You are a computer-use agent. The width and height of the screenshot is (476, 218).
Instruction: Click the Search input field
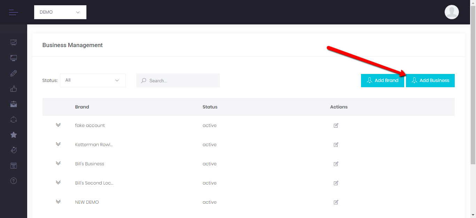click(181, 81)
